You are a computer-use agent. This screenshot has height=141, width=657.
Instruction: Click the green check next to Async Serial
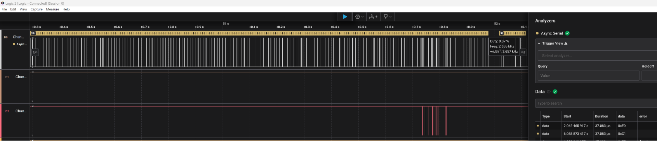click(567, 33)
